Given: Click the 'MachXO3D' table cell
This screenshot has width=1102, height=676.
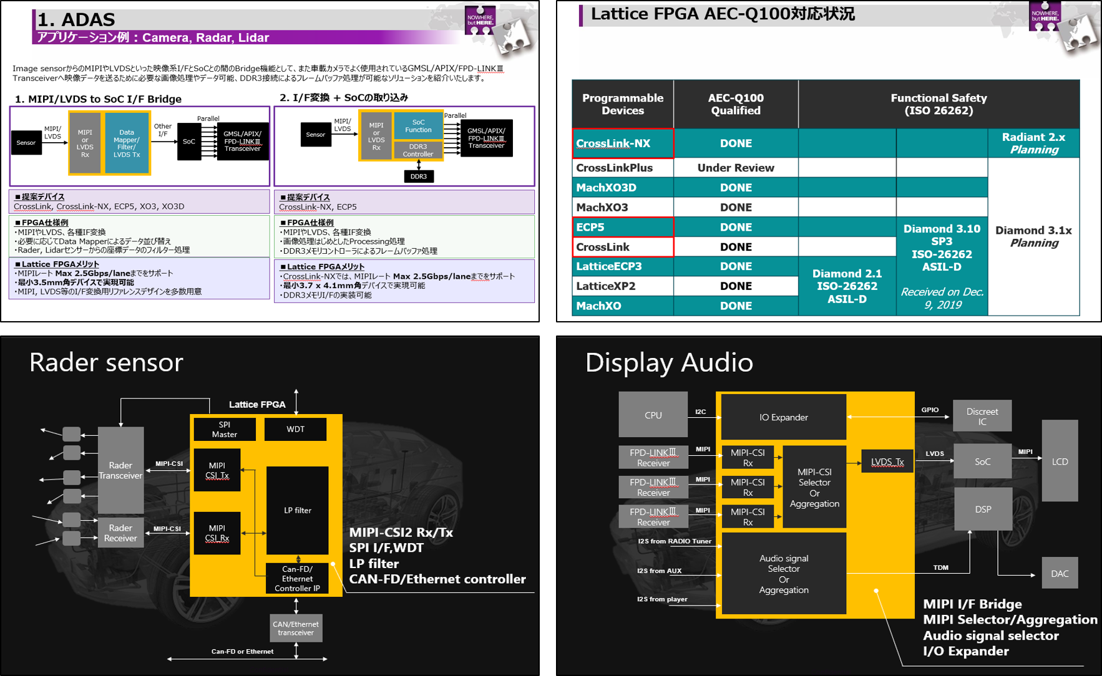Looking at the screenshot, I should (x=623, y=188).
